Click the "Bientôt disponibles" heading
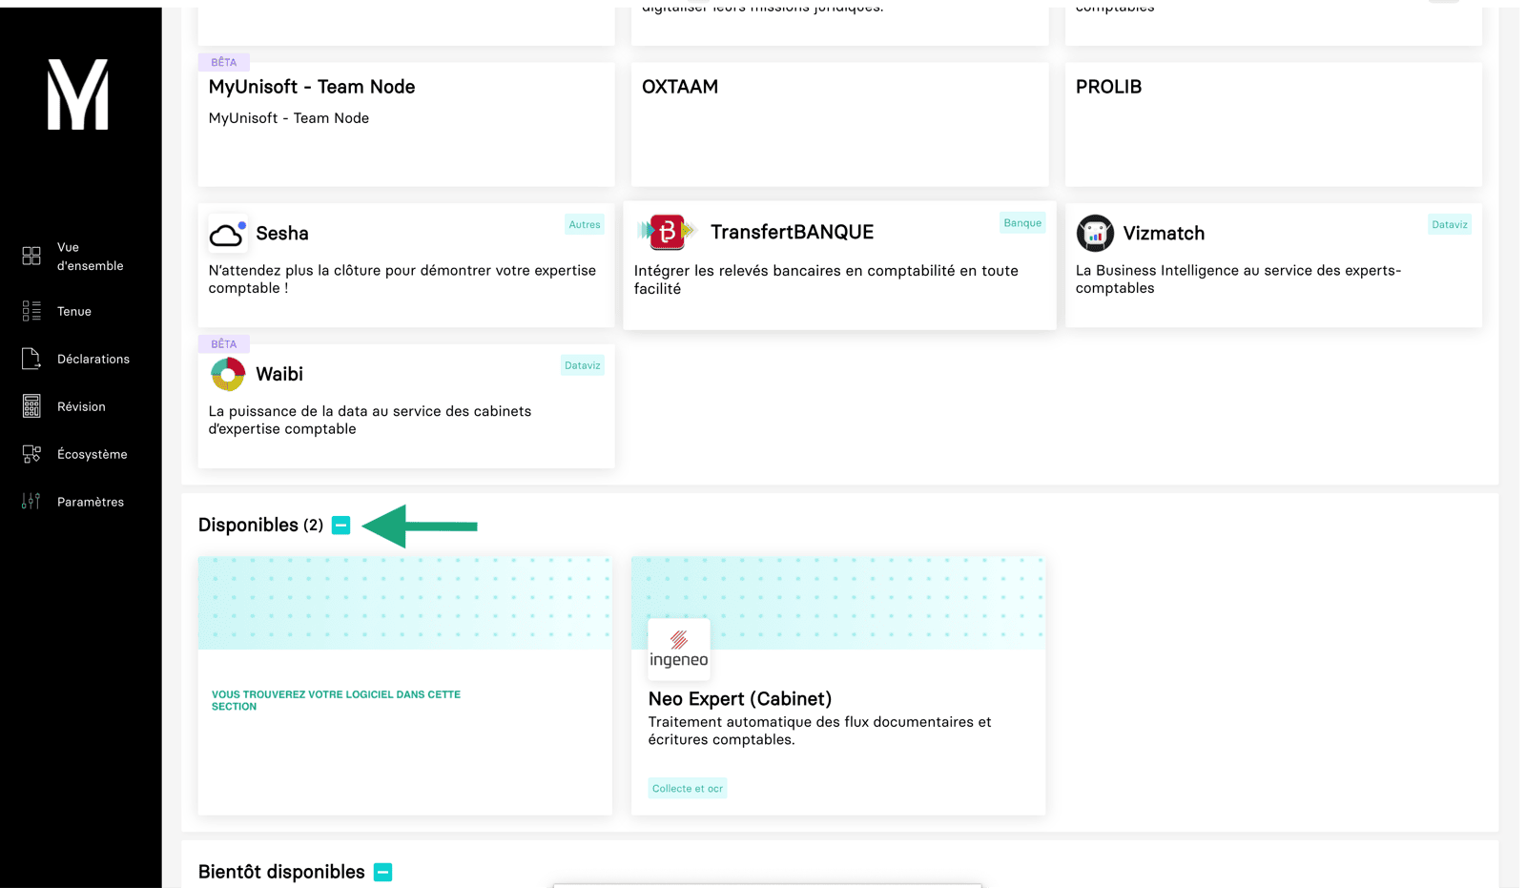 [x=281, y=872]
